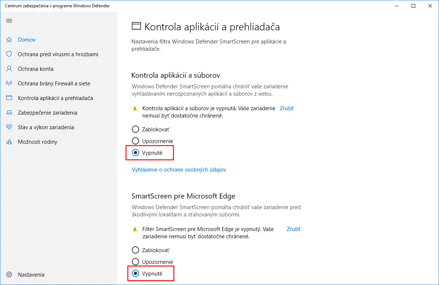Image resolution: width=439 pixels, height=285 pixels.
Task: Click the Nastavenia gear icon
Action: click(x=9, y=275)
